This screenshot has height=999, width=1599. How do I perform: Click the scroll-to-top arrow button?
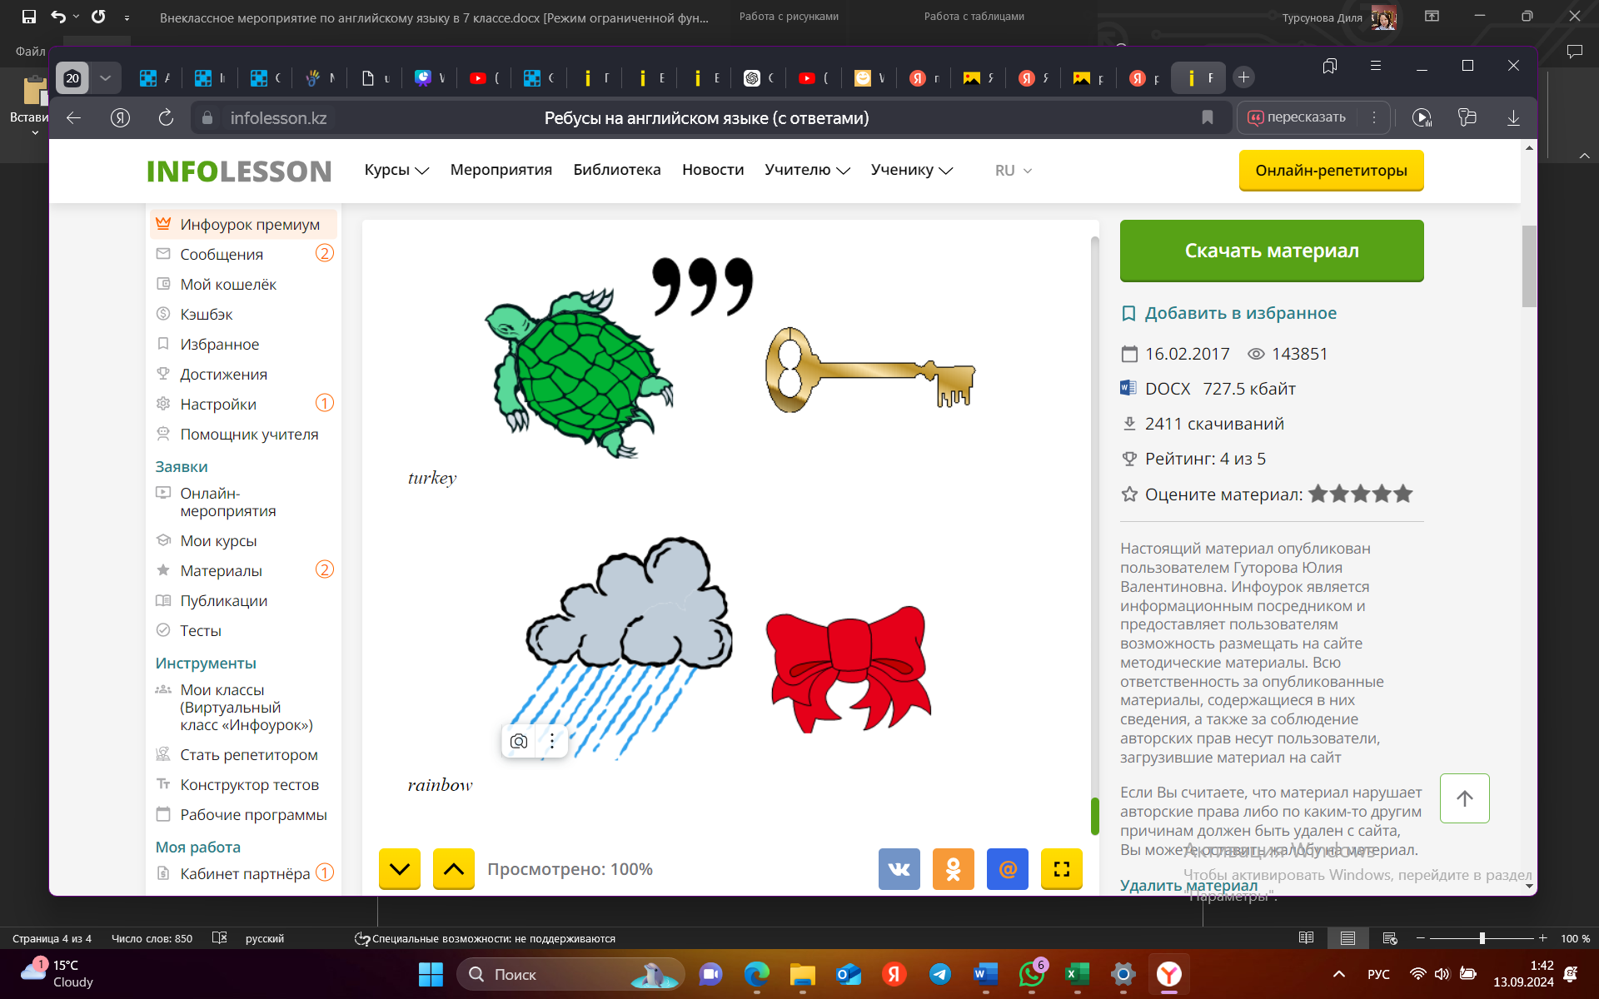click(x=1464, y=798)
